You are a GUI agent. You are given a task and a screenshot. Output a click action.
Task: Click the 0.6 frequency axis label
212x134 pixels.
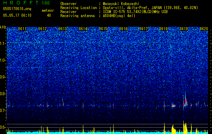point(3,127)
